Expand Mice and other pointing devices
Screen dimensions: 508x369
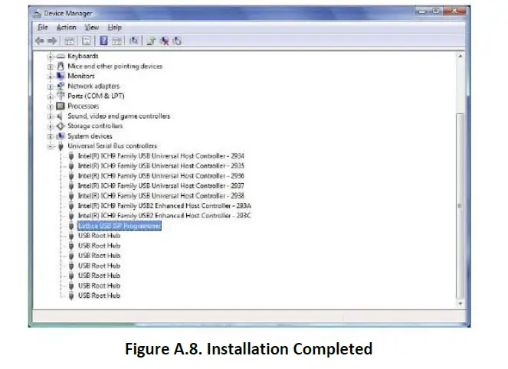coord(50,67)
